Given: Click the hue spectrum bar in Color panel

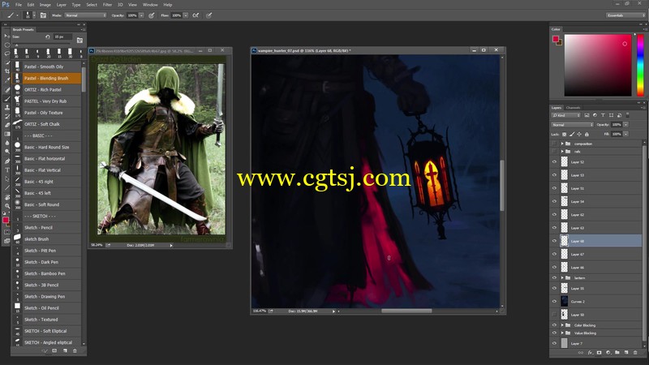Looking at the screenshot, I should tap(640, 66).
